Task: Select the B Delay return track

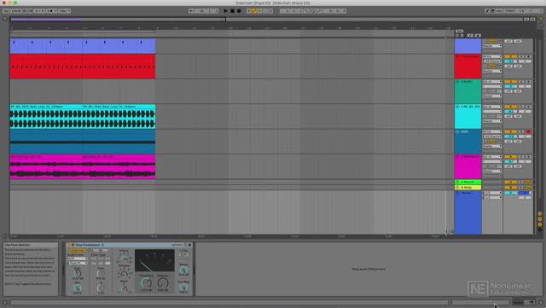Action: pyautogui.click(x=468, y=188)
